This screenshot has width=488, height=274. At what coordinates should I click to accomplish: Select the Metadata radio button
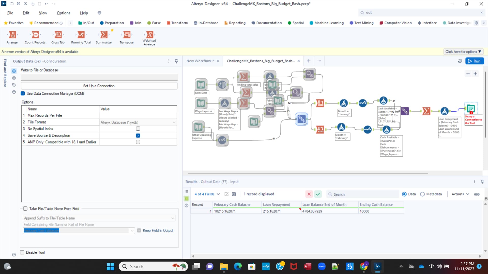(422, 194)
